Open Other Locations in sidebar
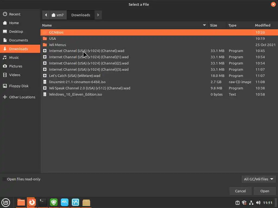Screen dimensions: 278x208 coord(20,97)
